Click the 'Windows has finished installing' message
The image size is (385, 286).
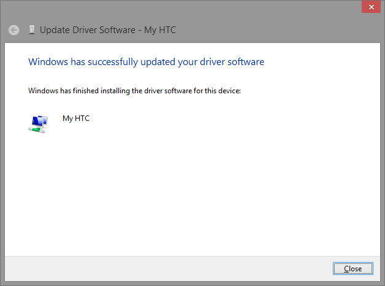click(x=134, y=91)
